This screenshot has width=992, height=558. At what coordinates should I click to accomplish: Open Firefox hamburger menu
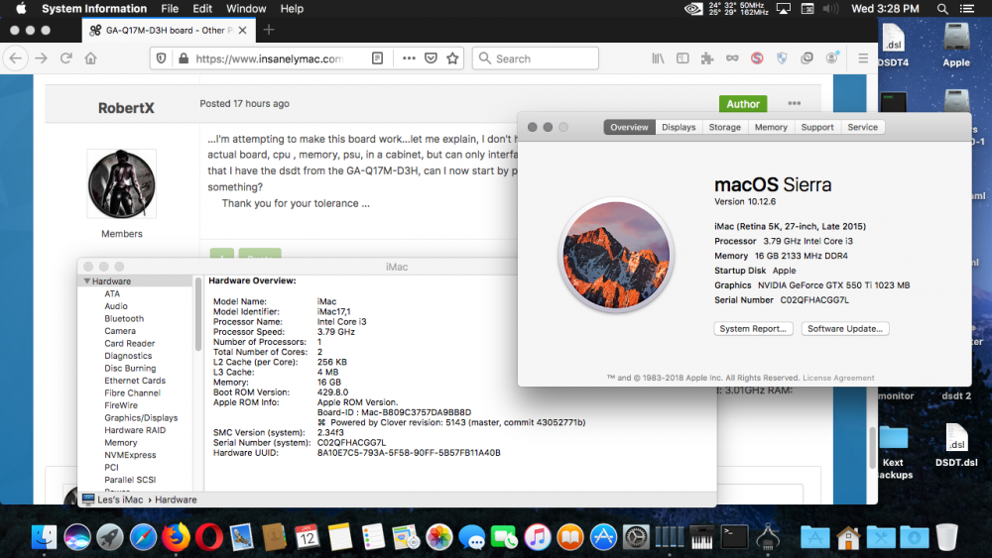coord(863,58)
